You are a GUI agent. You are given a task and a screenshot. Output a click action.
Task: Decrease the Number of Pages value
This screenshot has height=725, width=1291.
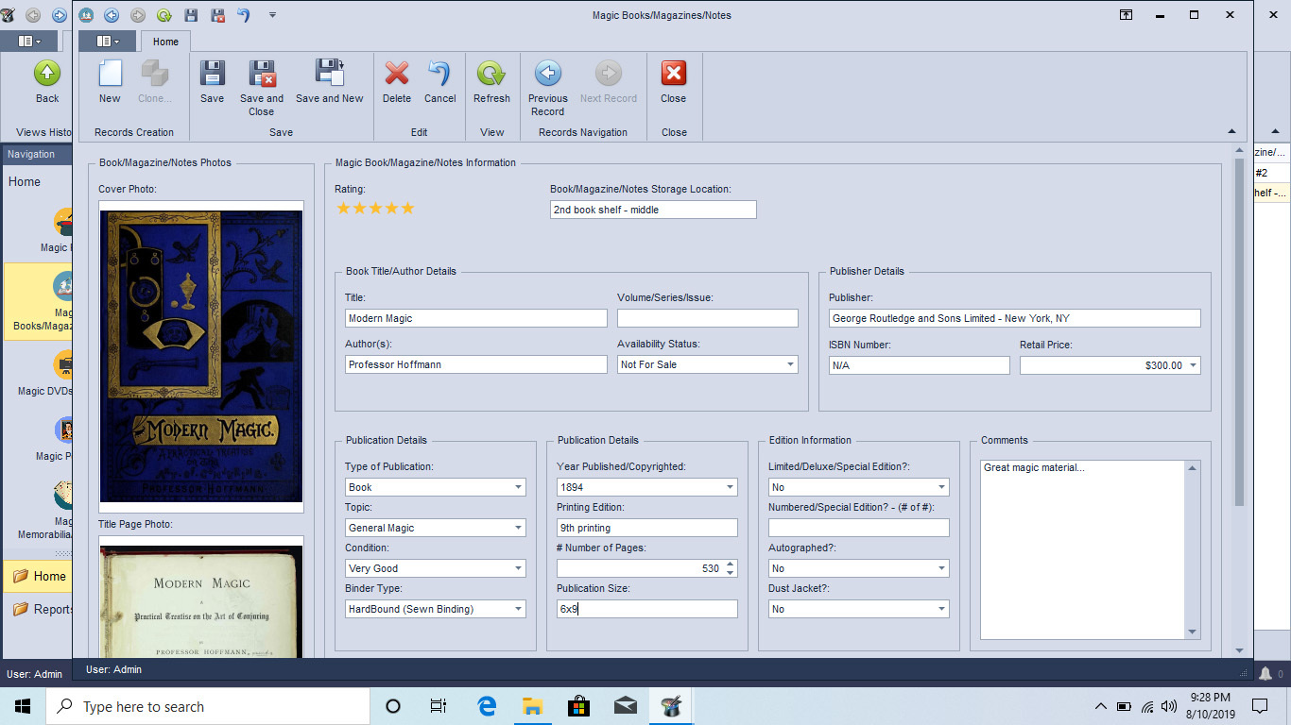pos(729,572)
